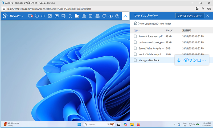Open File Explorer on the remote taskbar
This screenshot has height=128, width=213.
tap(132, 125)
